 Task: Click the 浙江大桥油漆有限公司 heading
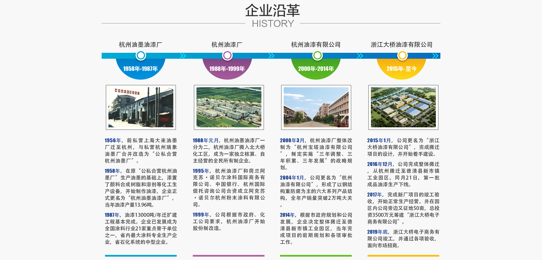[402, 45]
